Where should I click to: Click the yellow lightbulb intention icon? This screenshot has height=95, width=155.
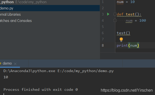click(x=121, y=40)
